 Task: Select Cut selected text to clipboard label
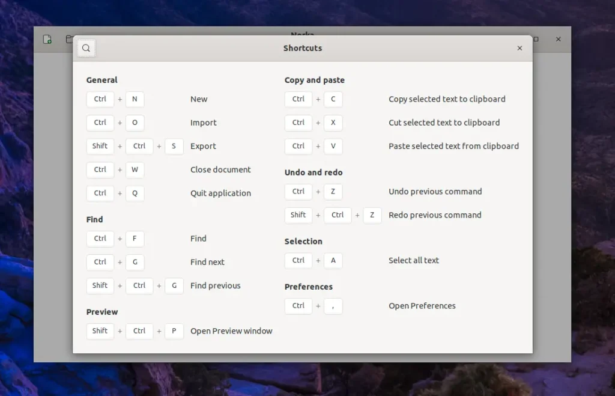[x=444, y=123]
